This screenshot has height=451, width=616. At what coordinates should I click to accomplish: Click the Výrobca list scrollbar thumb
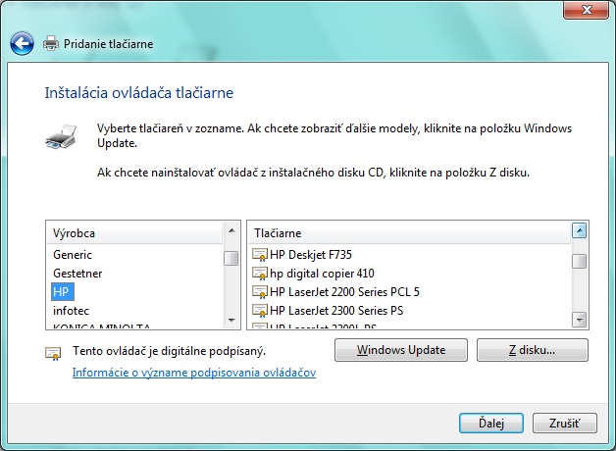(231, 258)
